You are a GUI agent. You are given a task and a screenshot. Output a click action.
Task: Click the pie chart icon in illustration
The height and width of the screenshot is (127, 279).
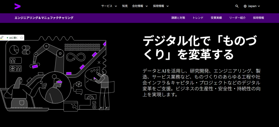click(14, 50)
